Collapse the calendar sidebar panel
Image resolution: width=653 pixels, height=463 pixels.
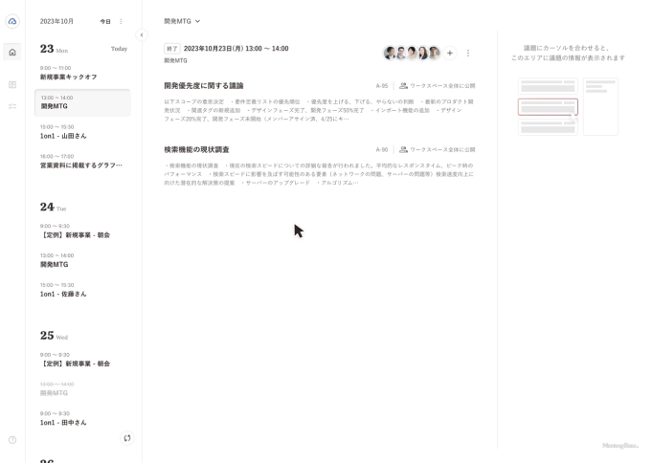pos(142,35)
